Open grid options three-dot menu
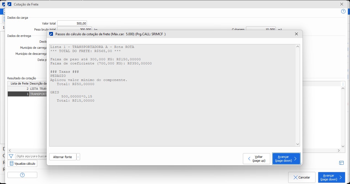350x184 pixels. pos(343,84)
